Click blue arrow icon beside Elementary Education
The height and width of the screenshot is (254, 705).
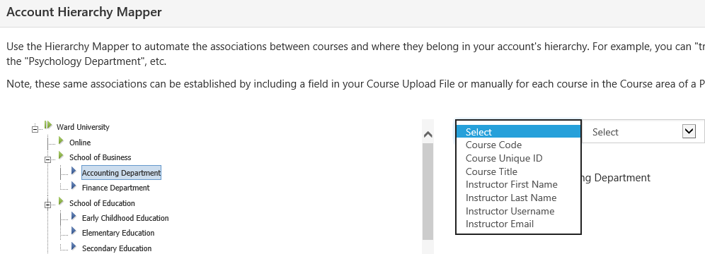74,231
